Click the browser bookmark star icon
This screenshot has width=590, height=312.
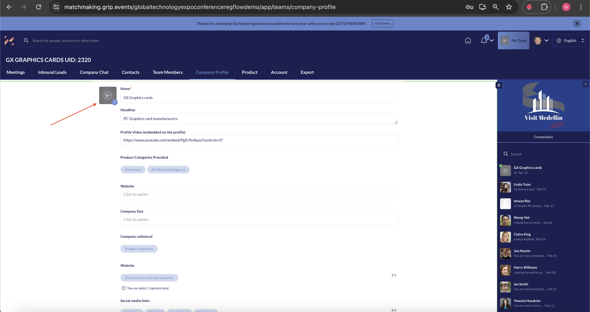(x=509, y=7)
